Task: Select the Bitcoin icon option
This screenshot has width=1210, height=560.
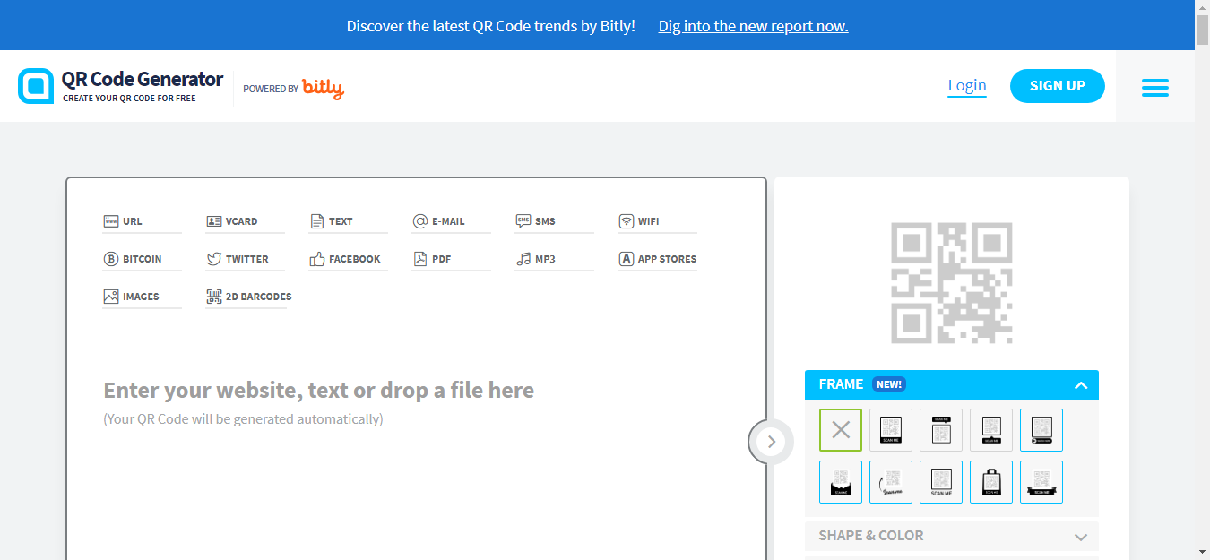Action: coord(111,259)
